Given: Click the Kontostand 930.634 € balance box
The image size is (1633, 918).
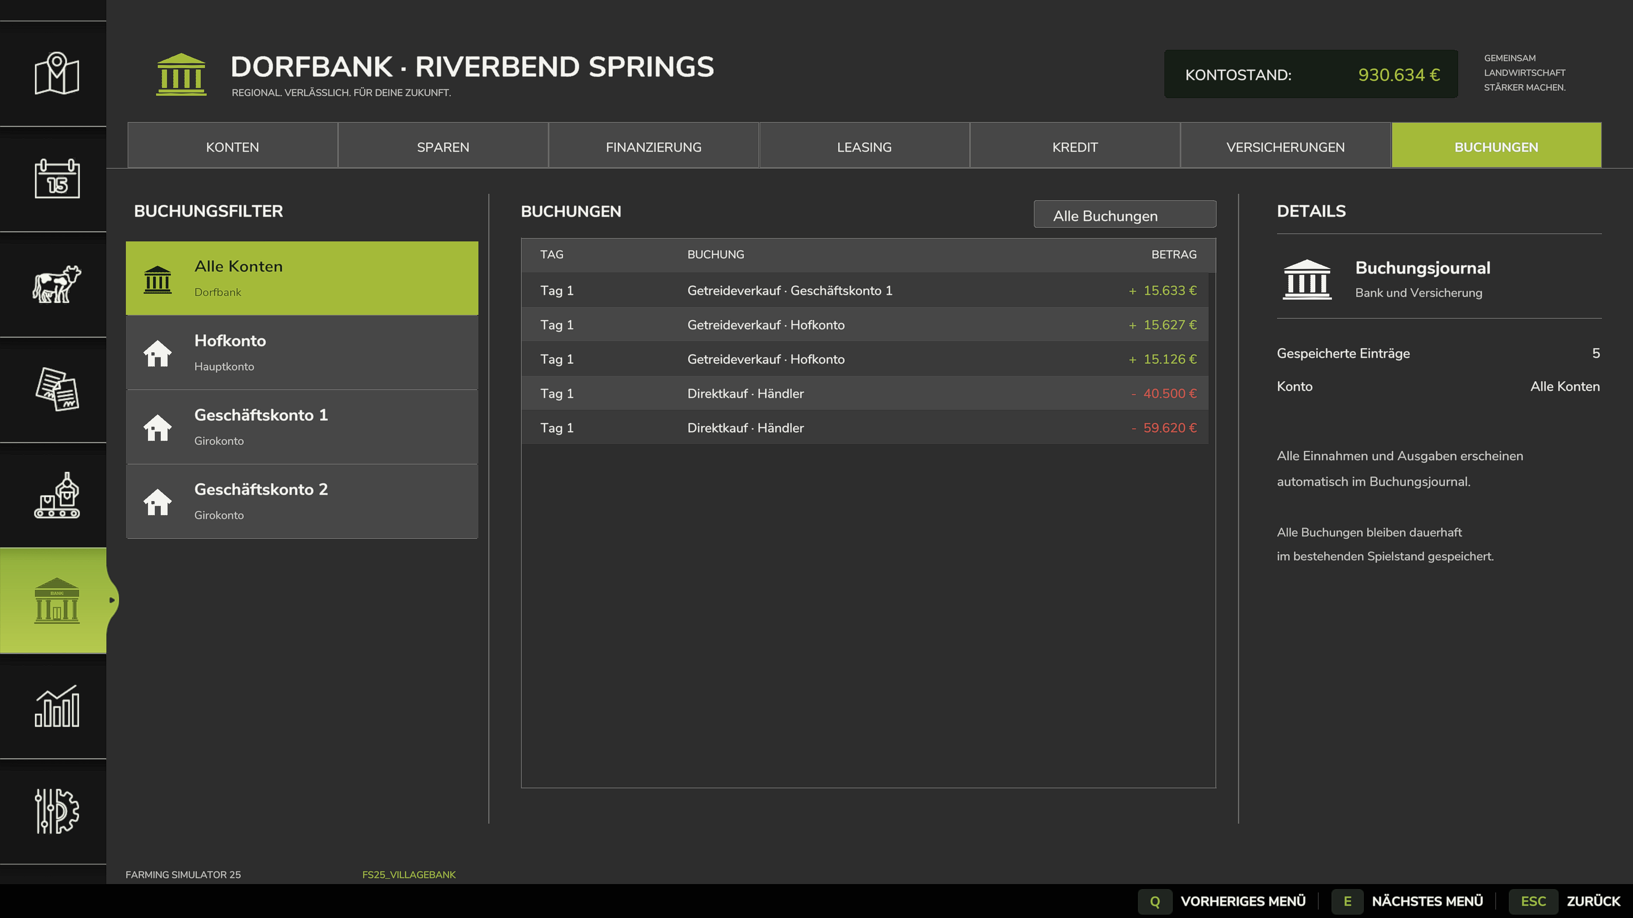Looking at the screenshot, I should pos(1311,74).
